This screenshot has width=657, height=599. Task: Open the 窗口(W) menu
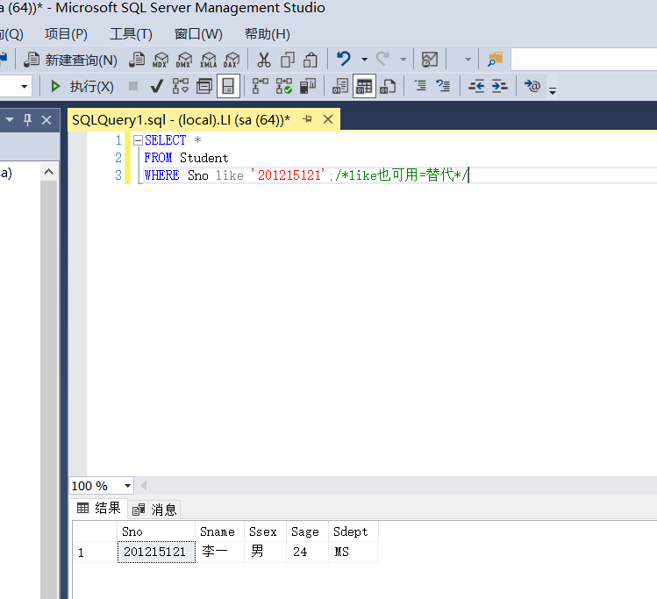(198, 34)
